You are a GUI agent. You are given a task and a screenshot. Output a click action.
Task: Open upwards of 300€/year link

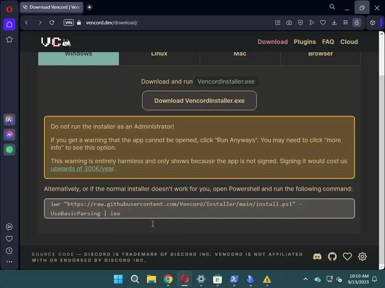(x=82, y=169)
